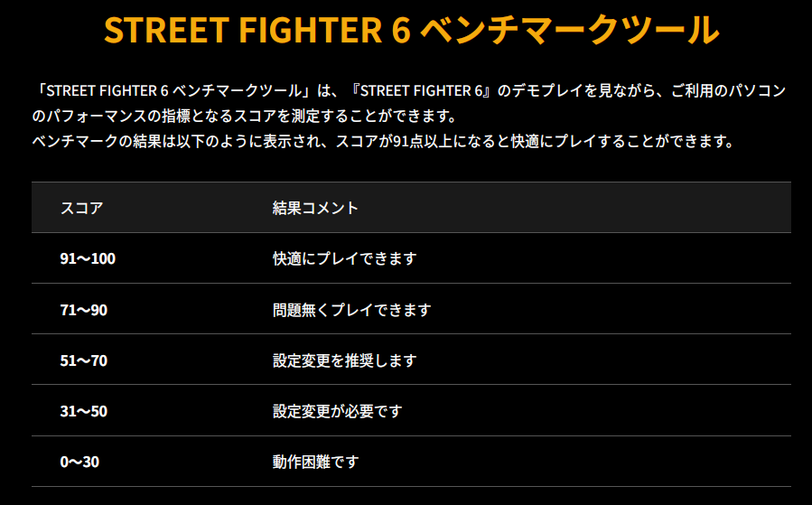The width and height of the screenshot is (812, 505).
Task: Select the 結果コメント column header
Action: (315, 208)
